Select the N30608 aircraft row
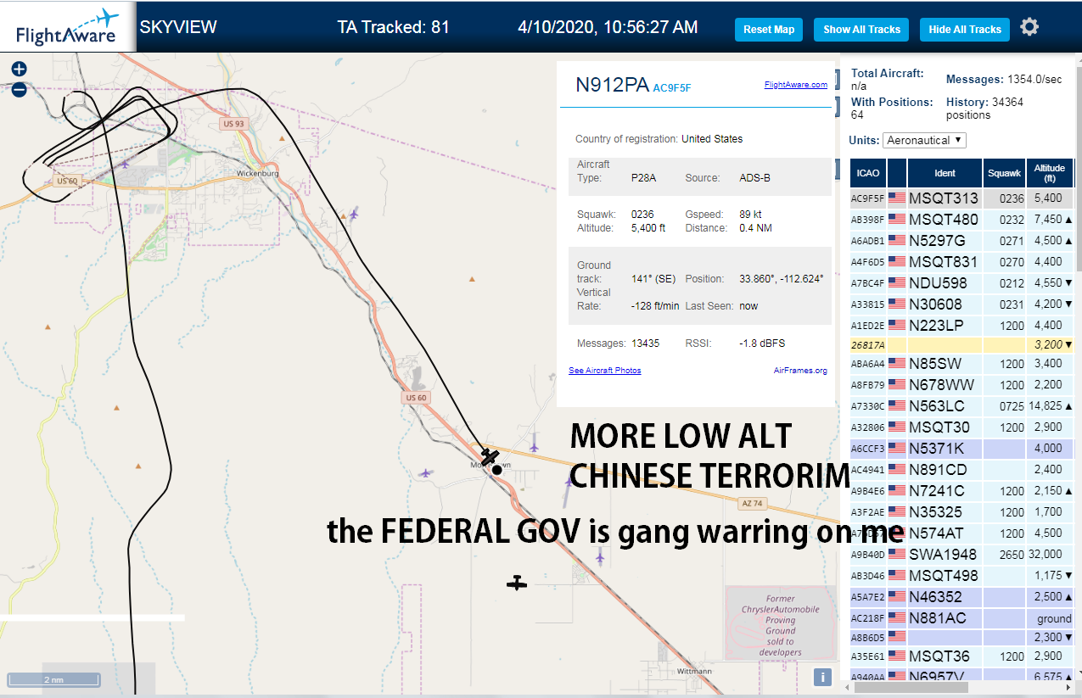Image resolution: width=1082 pixels, height=698 pixels. click(961, 304)
